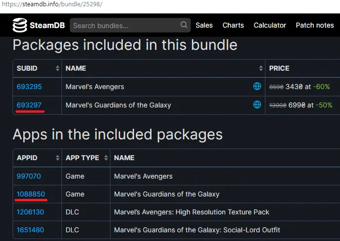The height and width of the screenshot is (241, 340).
Task: Open package link 693297
Action: click(29, 105)
